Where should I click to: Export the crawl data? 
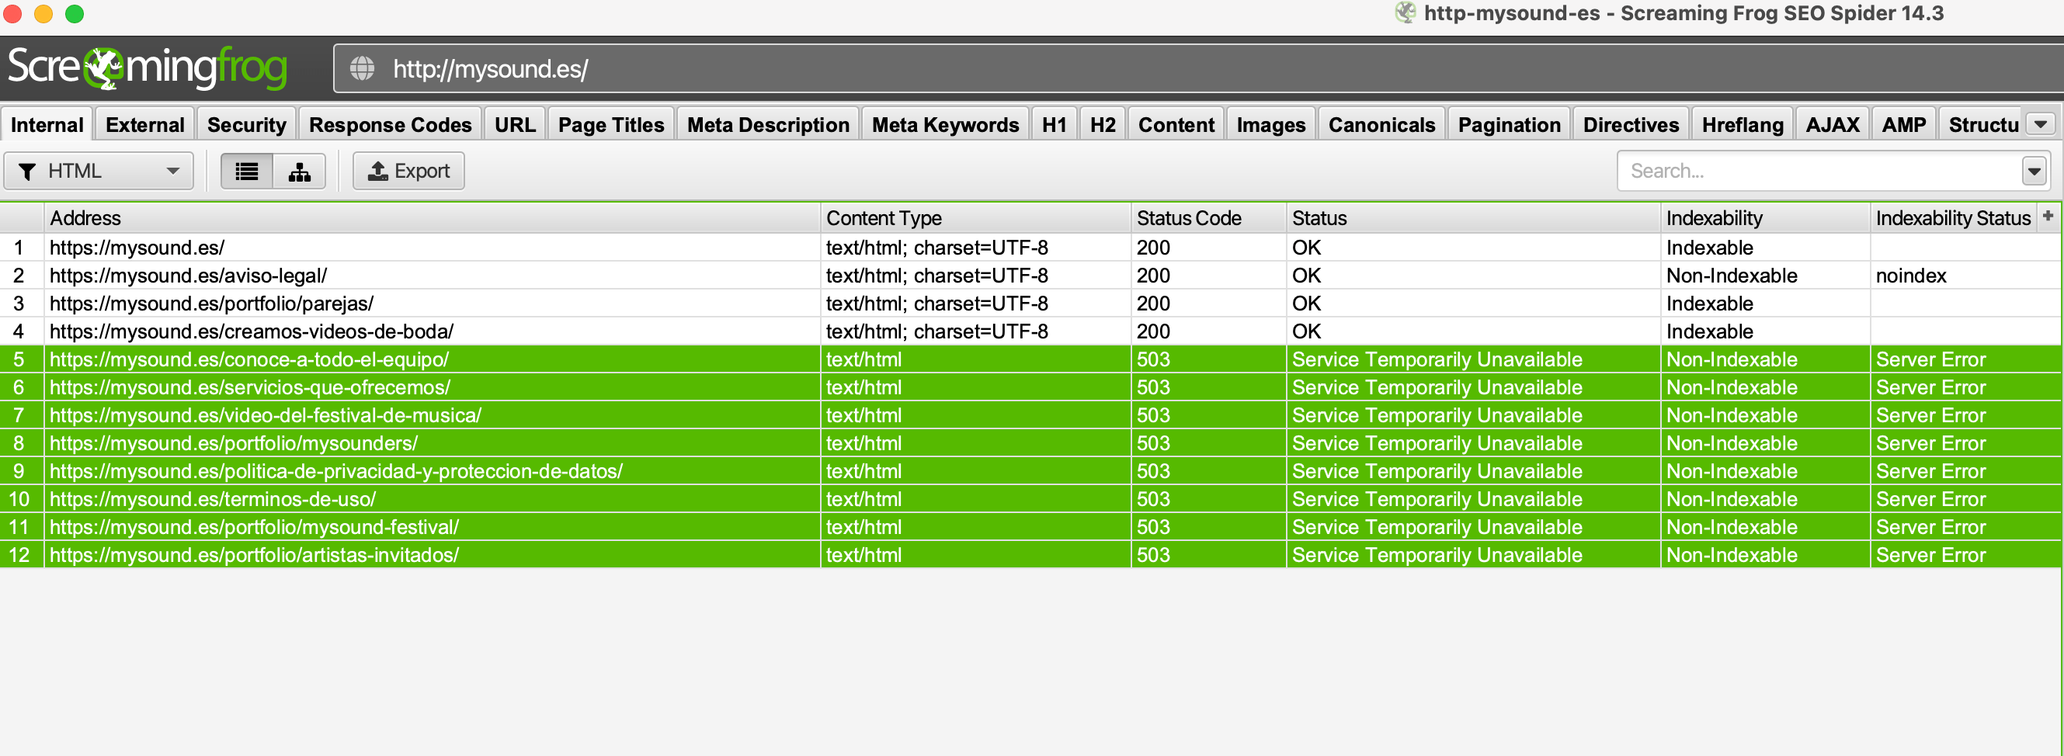click(408, 172)
